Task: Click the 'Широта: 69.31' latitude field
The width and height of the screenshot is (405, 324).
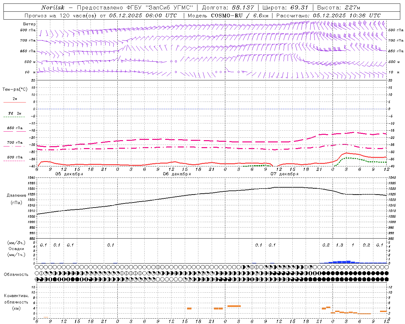Action: point(285,8)
